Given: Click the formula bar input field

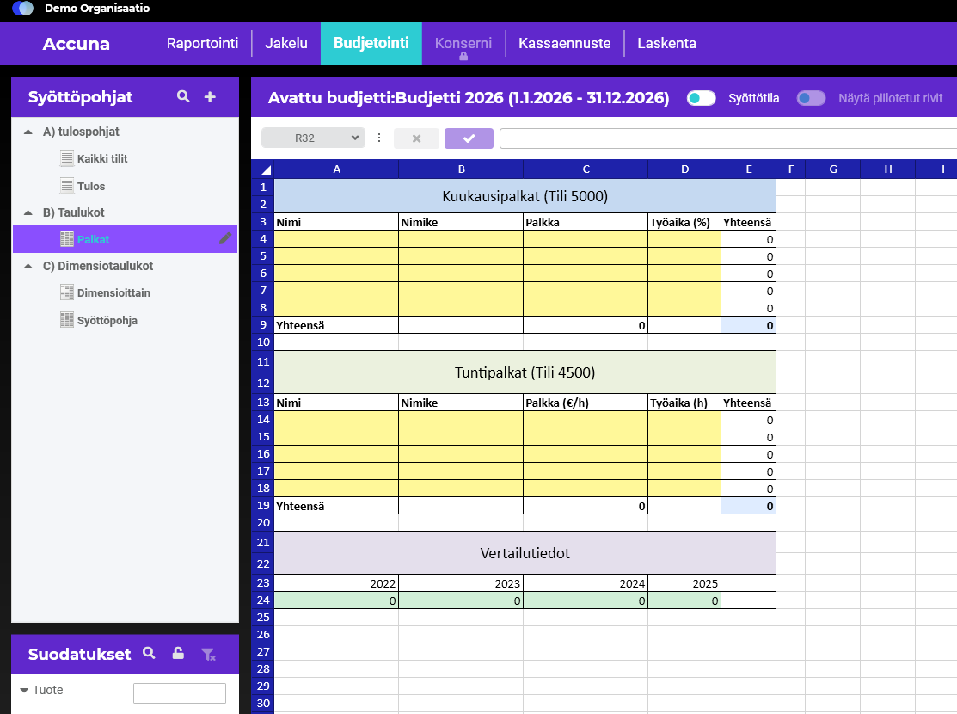Looking at the screenshot, I should click(x=728, y=138).
